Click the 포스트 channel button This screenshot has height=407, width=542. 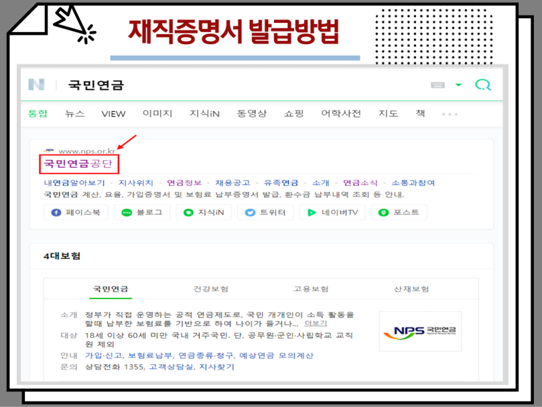click(x=399, y=212)
